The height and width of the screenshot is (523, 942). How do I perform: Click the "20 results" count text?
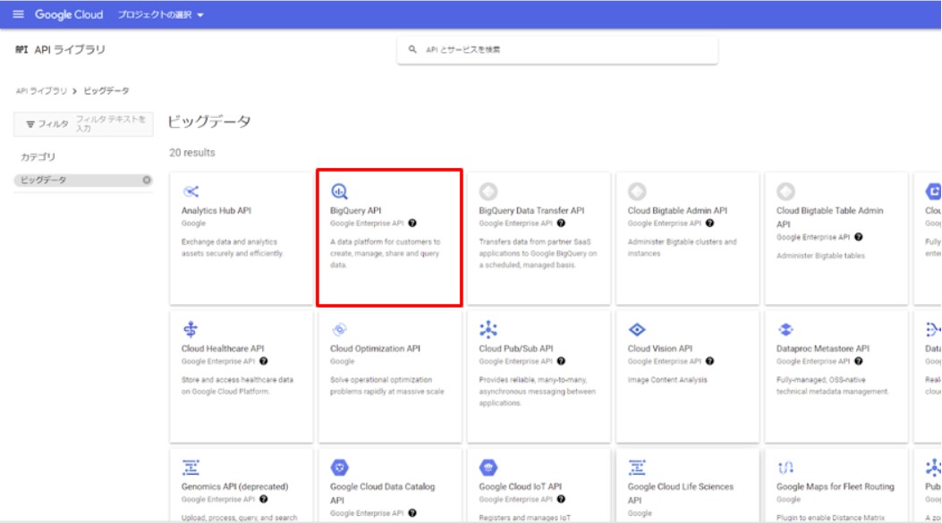[x=192, y=153]
